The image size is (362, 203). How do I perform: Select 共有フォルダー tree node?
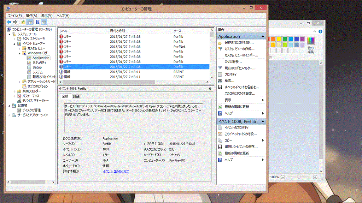pos(31,91)
